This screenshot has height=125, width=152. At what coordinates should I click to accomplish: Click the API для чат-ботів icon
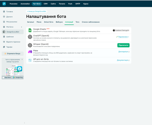click(x=30, y=60)
